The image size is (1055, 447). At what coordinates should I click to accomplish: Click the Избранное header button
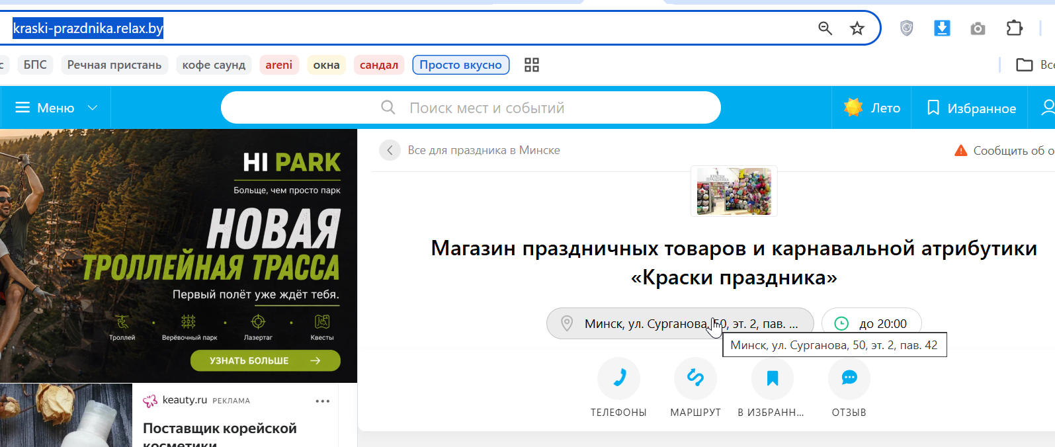tap(970, 108)
